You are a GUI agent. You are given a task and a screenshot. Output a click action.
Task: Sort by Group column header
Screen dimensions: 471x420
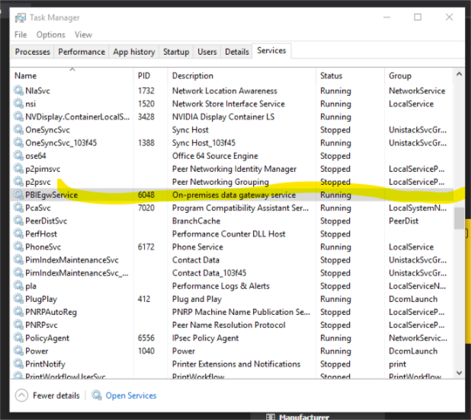[418, 75]
